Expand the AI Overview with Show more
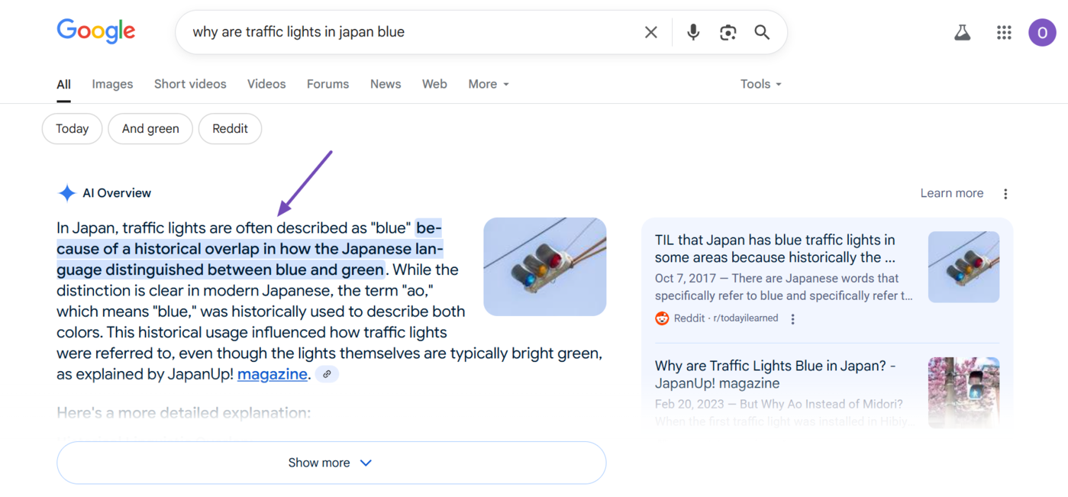The image size is (1068, 497). pyautogui.click(x=331, y=462)
